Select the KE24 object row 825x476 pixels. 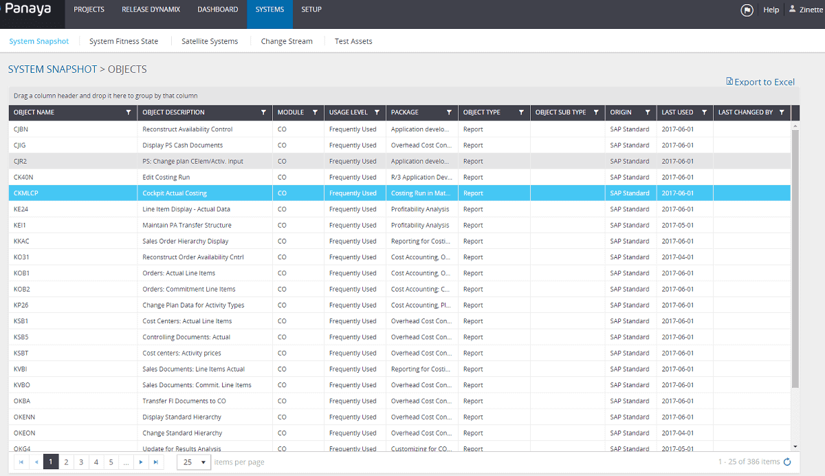tap(399, 209)
